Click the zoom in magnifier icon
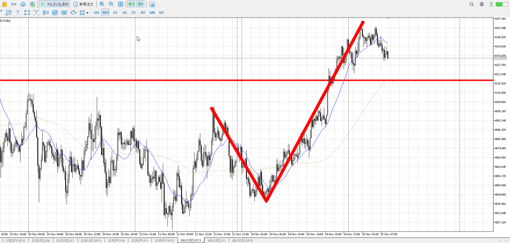 tap(102, 4)
